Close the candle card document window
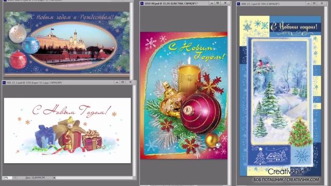Viewport: 331px width, 186px height. (x=225, y=3)
